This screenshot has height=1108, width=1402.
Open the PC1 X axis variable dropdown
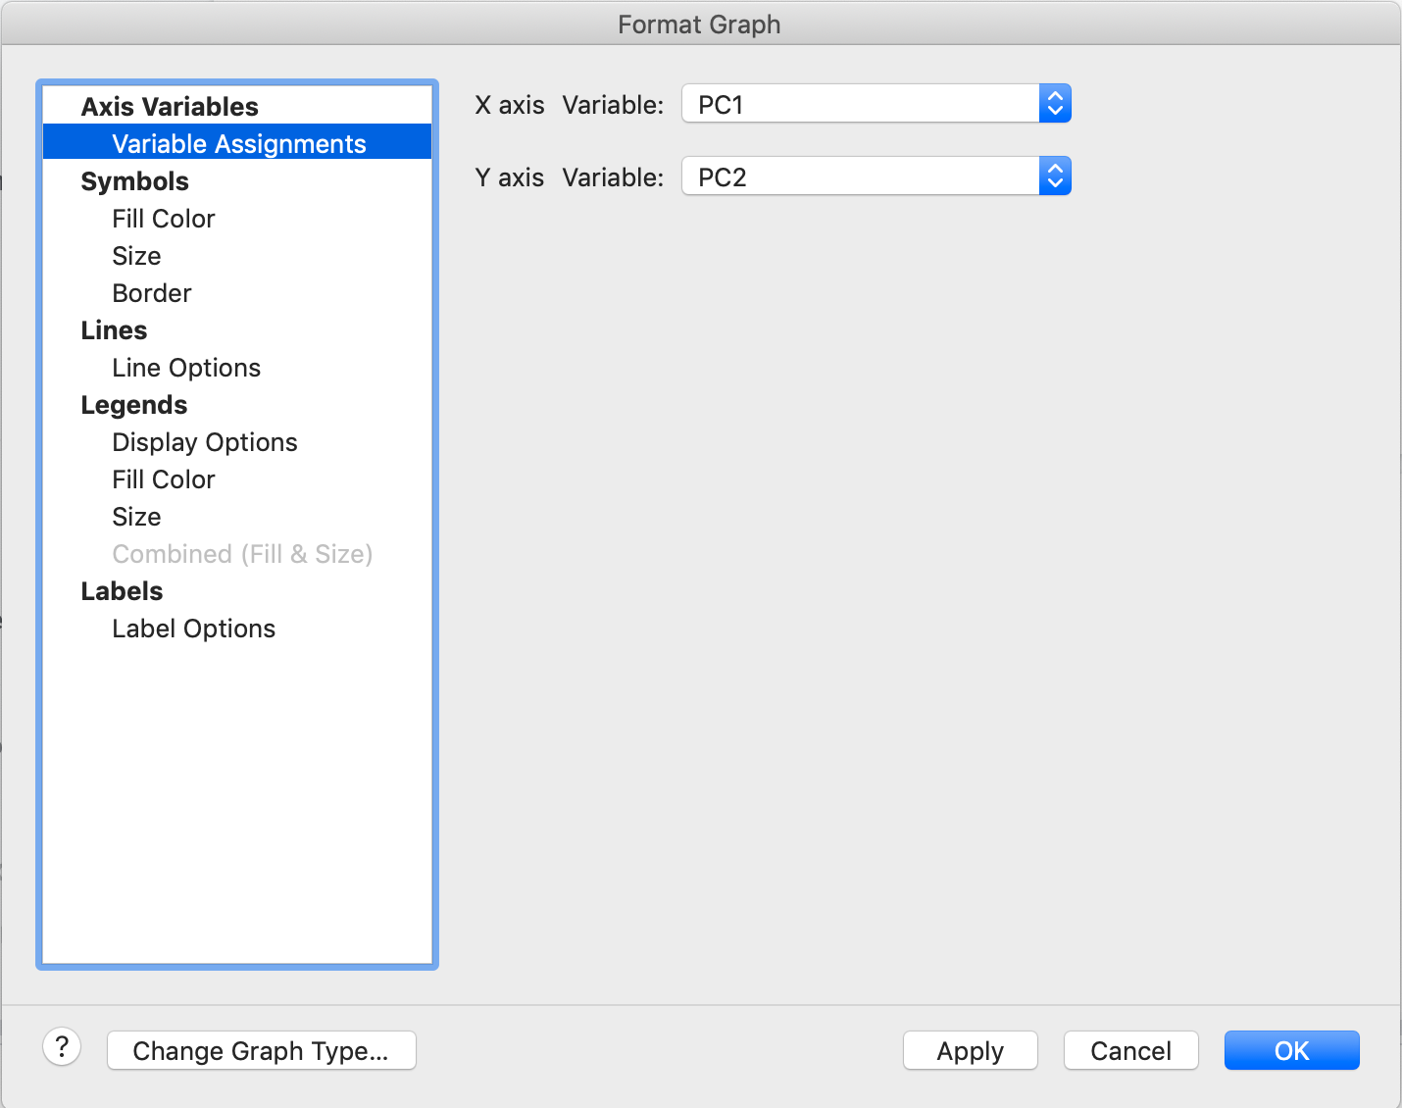(863, 103)
